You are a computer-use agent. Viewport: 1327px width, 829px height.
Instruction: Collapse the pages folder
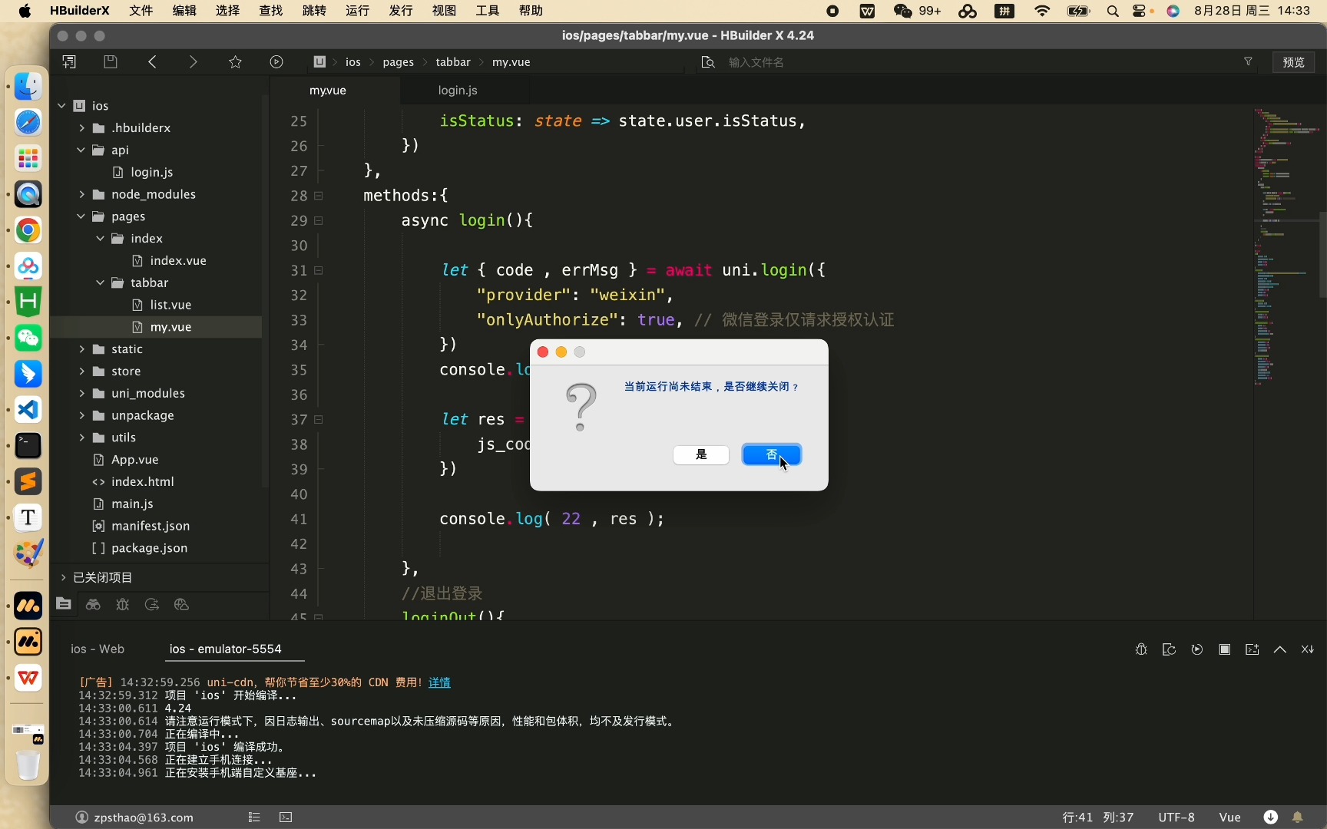81,216
